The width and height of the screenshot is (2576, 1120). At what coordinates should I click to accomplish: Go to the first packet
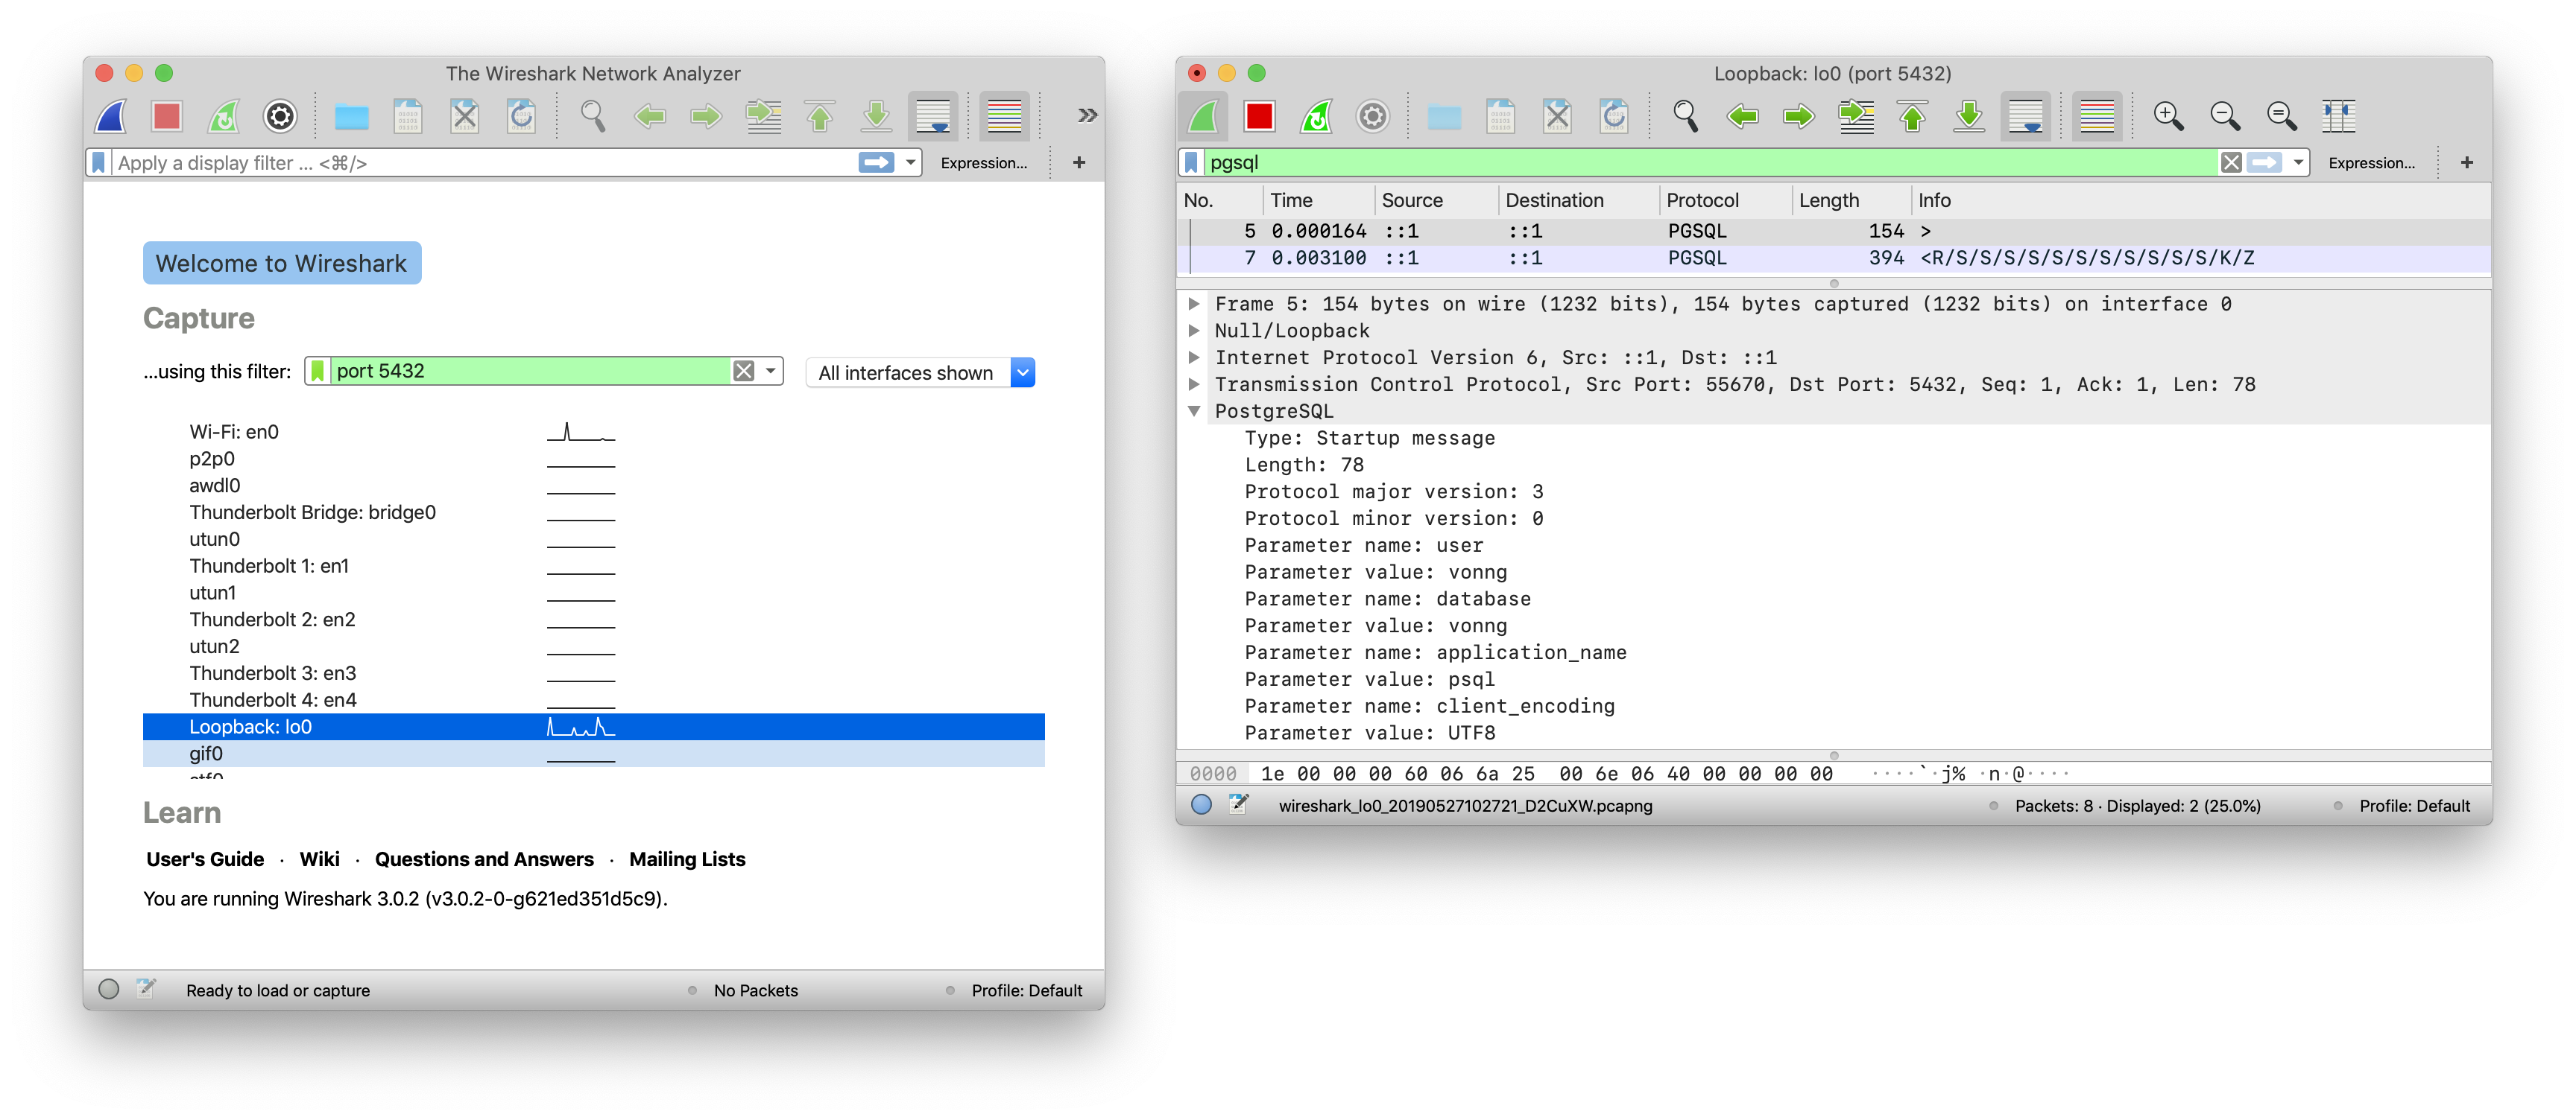click(x=1912, y=116)
